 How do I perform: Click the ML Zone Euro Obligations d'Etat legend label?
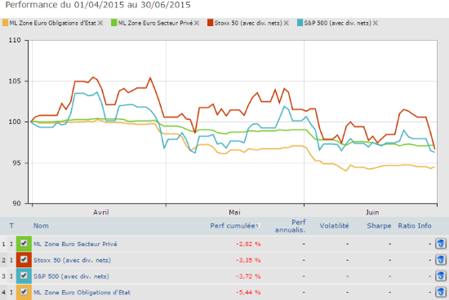pyautogui.click(x=53, y=23)
